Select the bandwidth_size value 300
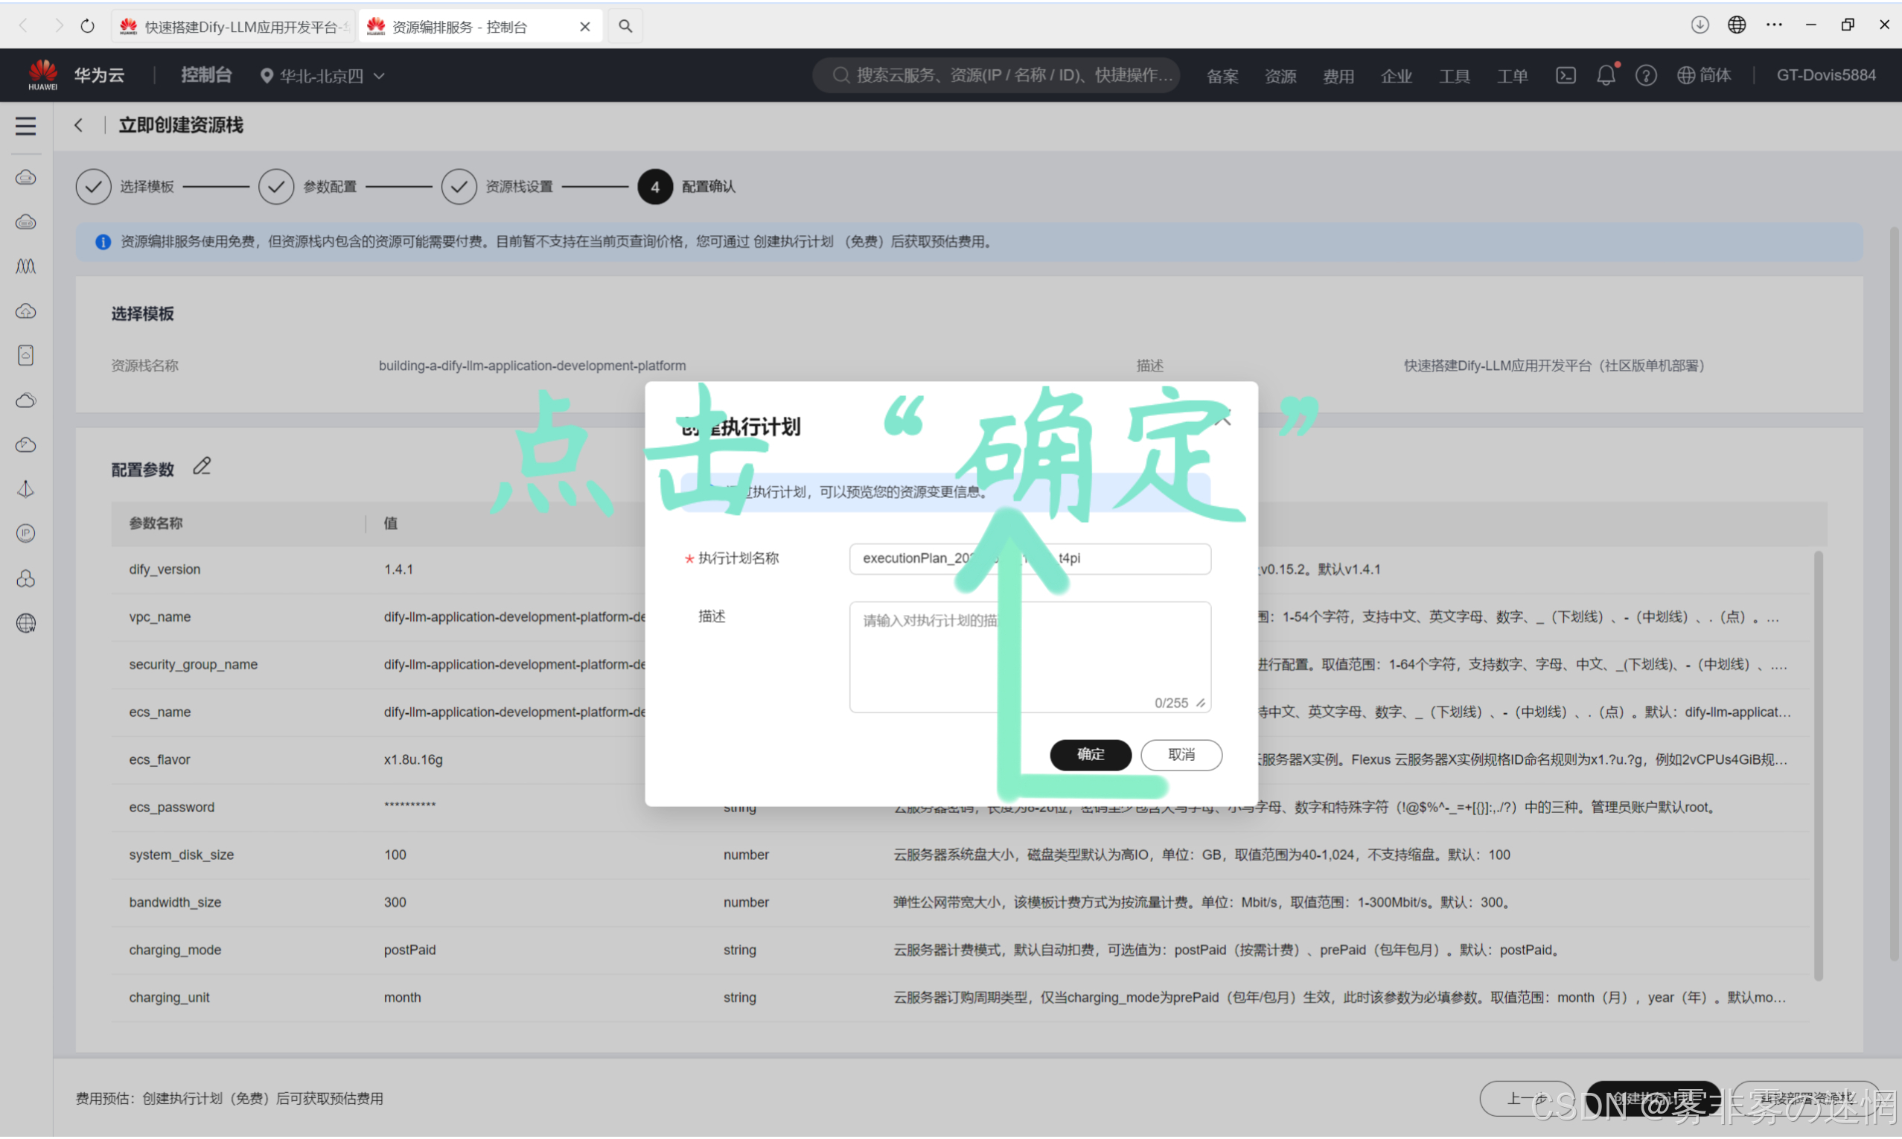1902x1139 pixels. pyautogui.click(x=395, y=902)
